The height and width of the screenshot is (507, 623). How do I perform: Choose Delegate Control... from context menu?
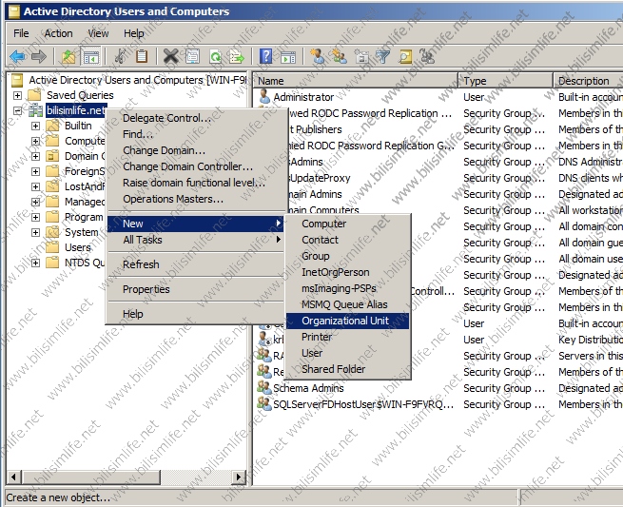coord(195,118)
